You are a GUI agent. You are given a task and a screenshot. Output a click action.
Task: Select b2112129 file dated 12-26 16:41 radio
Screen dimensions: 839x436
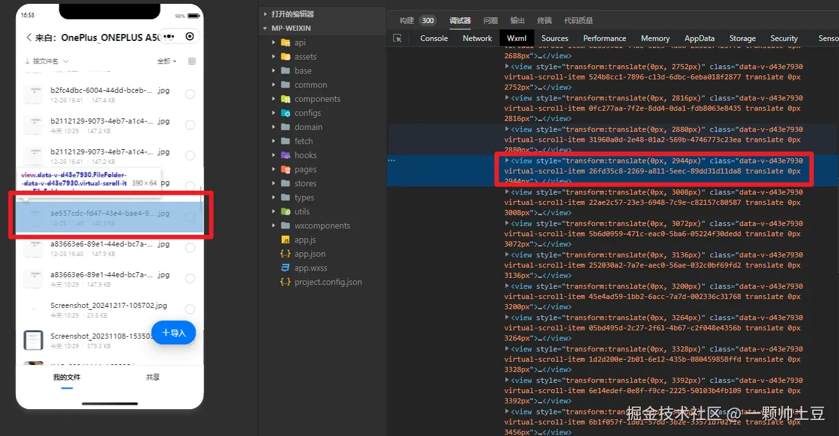pyautogui.click(x=190, y=156)
